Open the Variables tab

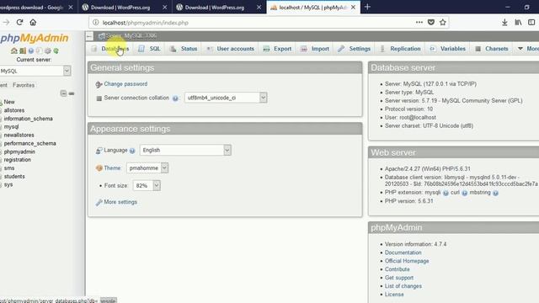pyautogui.click(x=448, y=49)
